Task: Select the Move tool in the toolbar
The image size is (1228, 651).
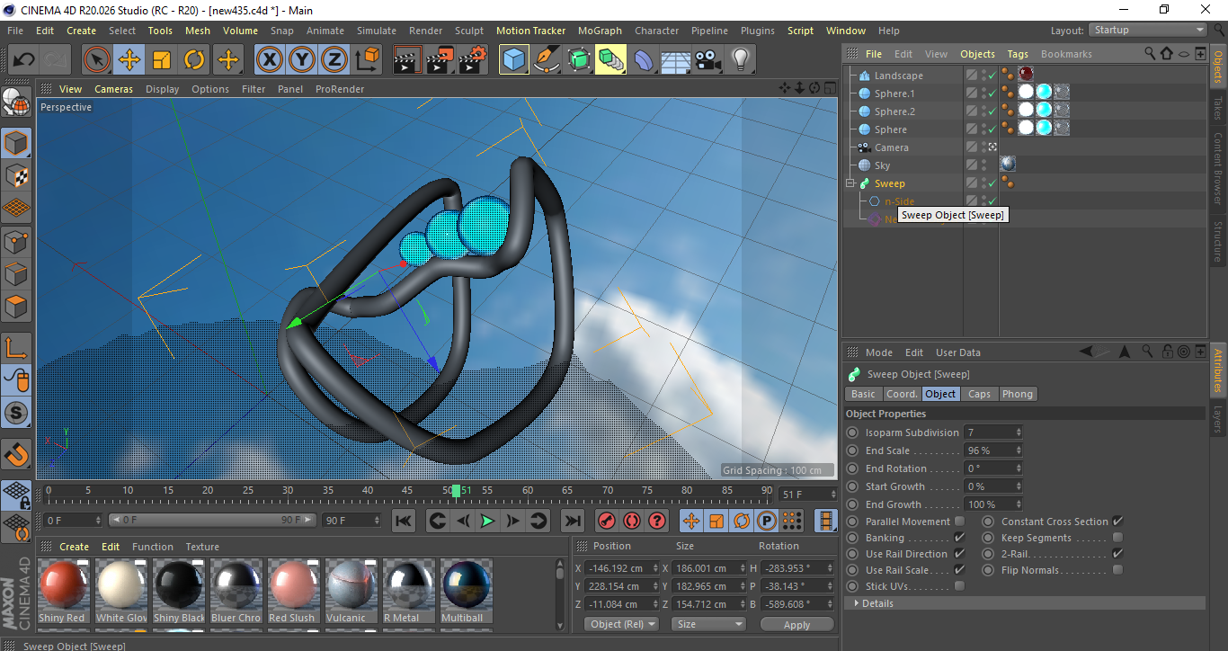Action: pyautogui.click(x=129, y=59)
